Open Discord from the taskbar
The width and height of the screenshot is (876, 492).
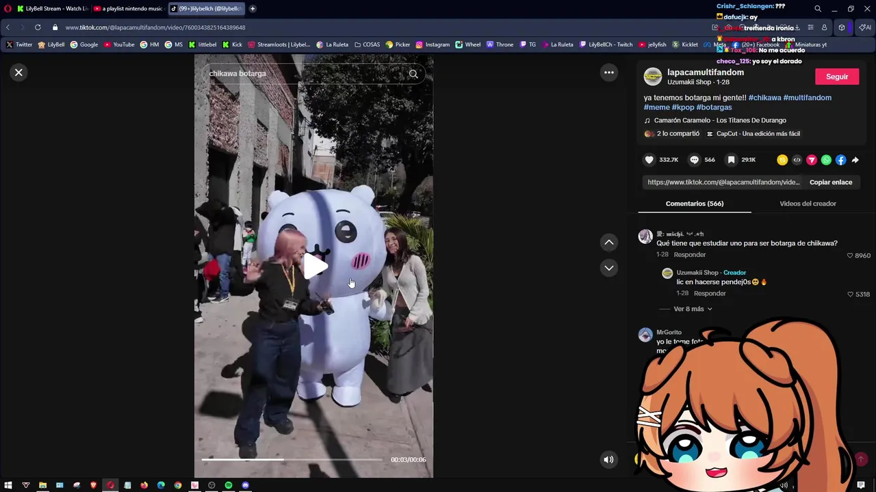coord(245,485)
